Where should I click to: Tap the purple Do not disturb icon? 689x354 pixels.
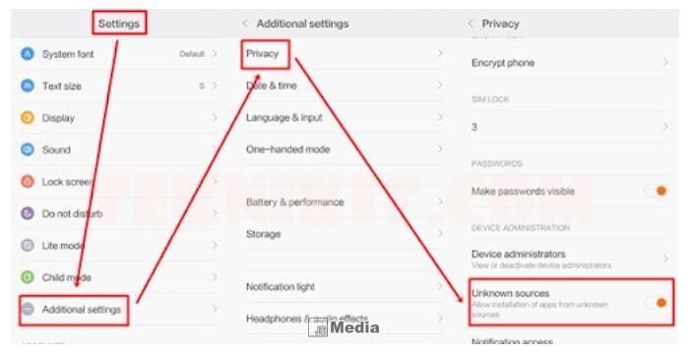28,213
